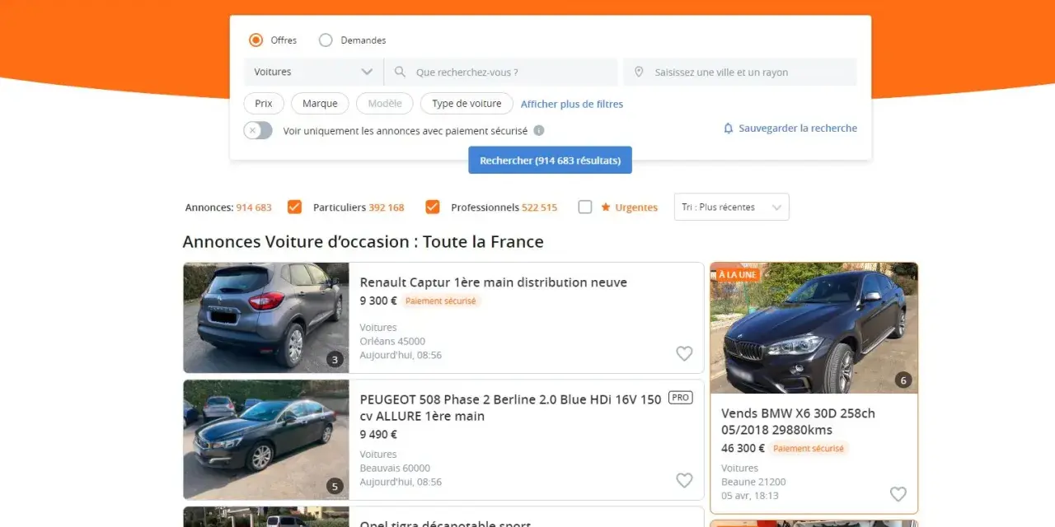The height and width of the screenshot is (527, 1055).
Task: Open the 'PEUGEOT 508 Phase 2 Berline' listing title
Action: click(510, 408)
